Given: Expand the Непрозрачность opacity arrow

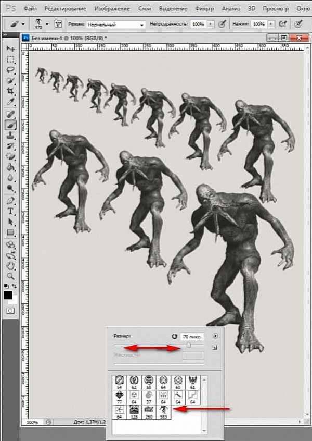Looking at the screenshot, I should [210, 24].
